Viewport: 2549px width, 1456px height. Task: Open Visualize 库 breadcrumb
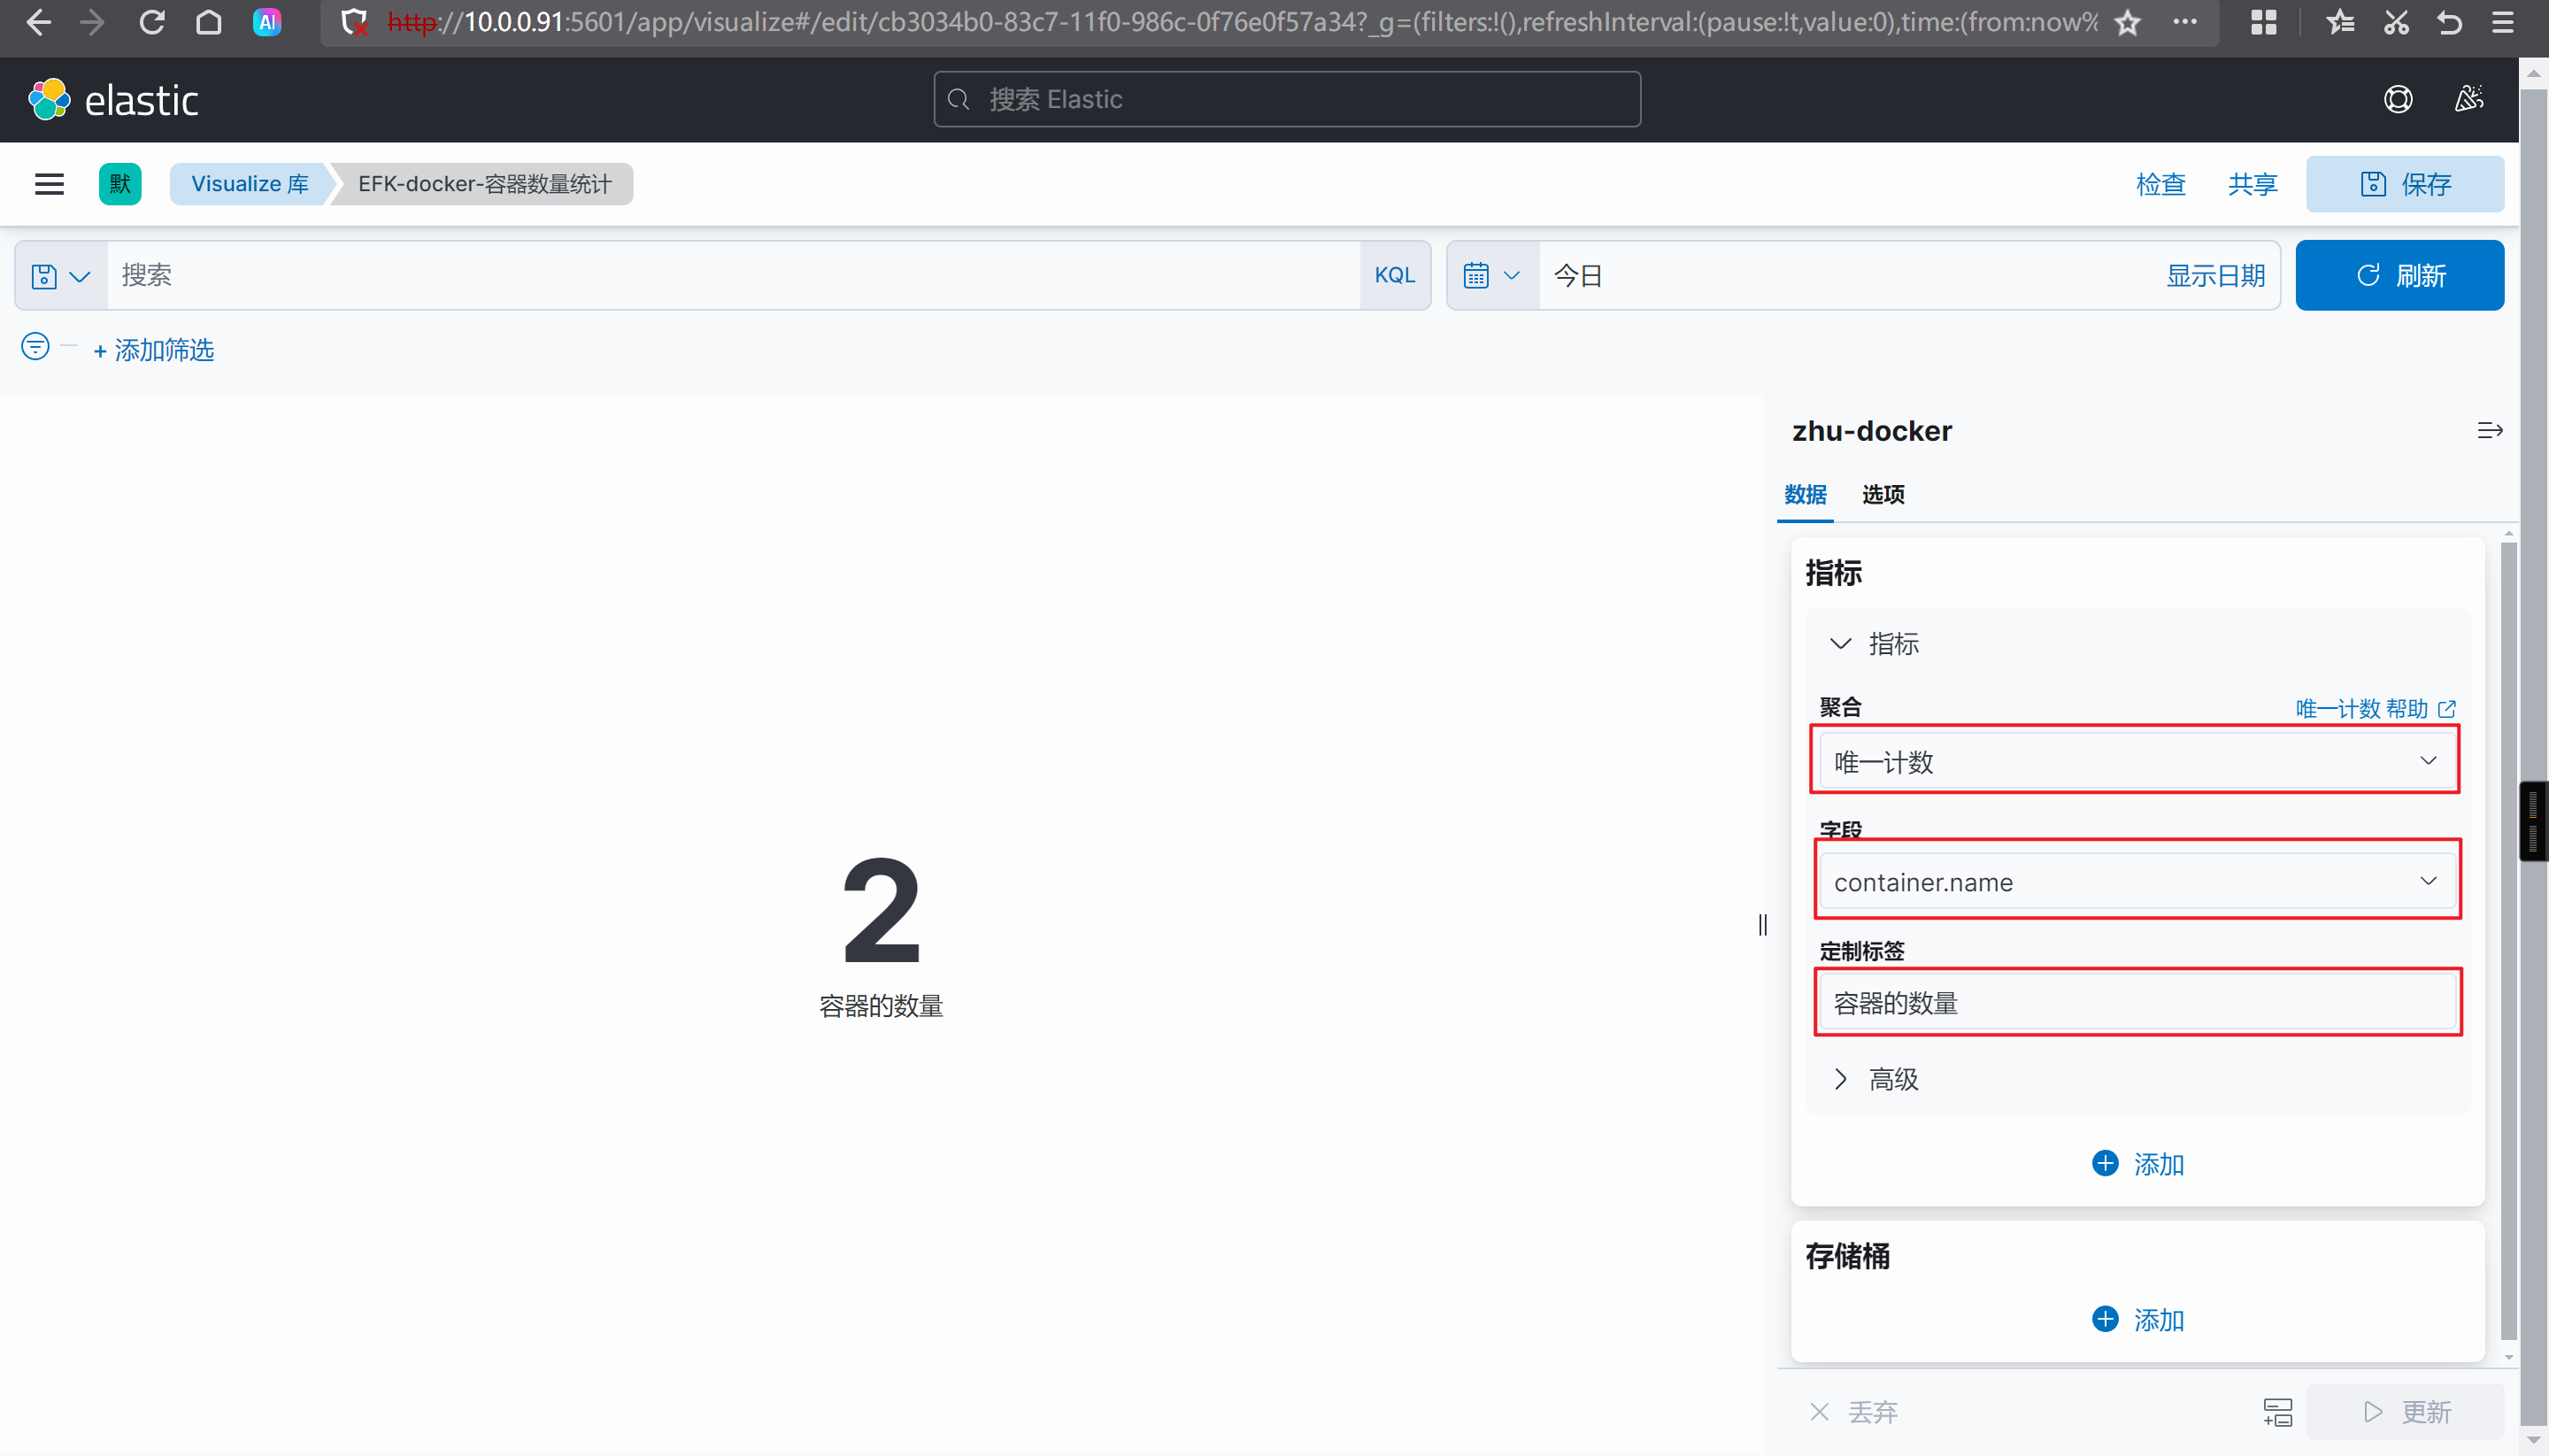point(250,184)
